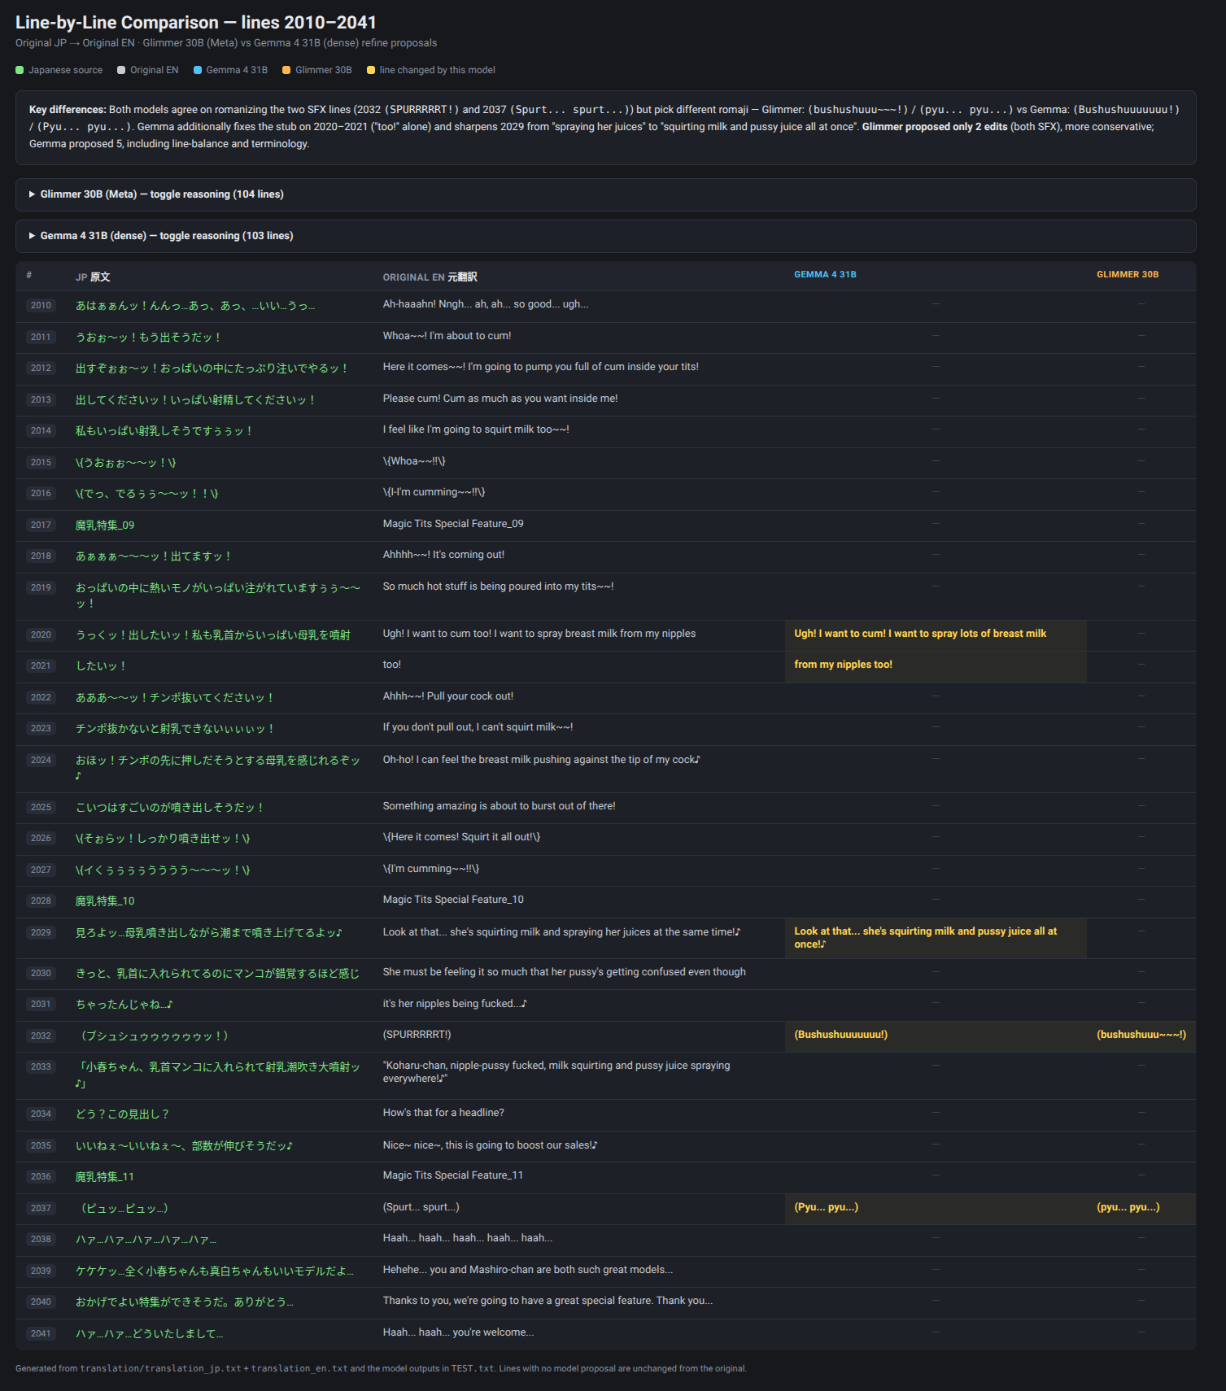Click the green Japanese source legend swatch
Image resolution: width=1226 pixels, height=1391 pixels.
[x=20, y=70]
